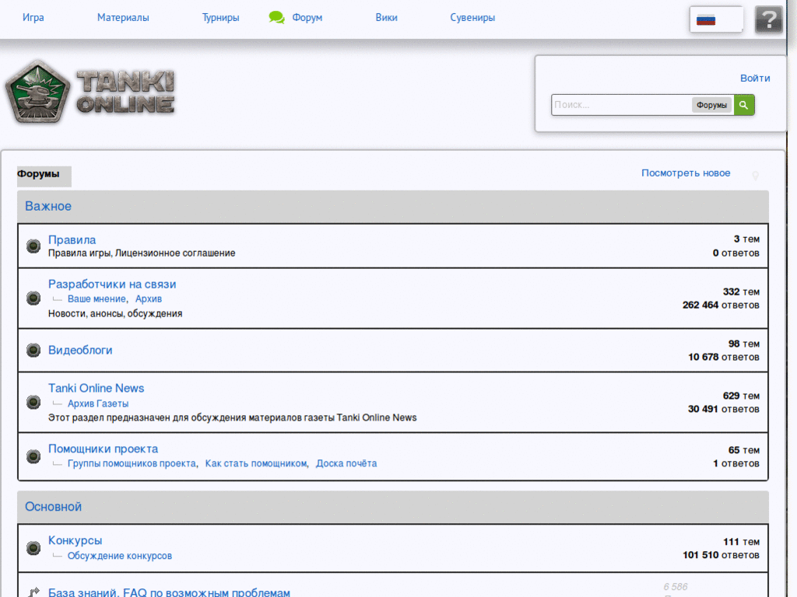The image size is (797, 597).
Task: Open the Игра menu item
Action: pos(33,18)
